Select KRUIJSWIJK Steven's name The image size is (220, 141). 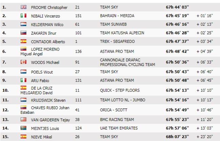click(48, 100)
